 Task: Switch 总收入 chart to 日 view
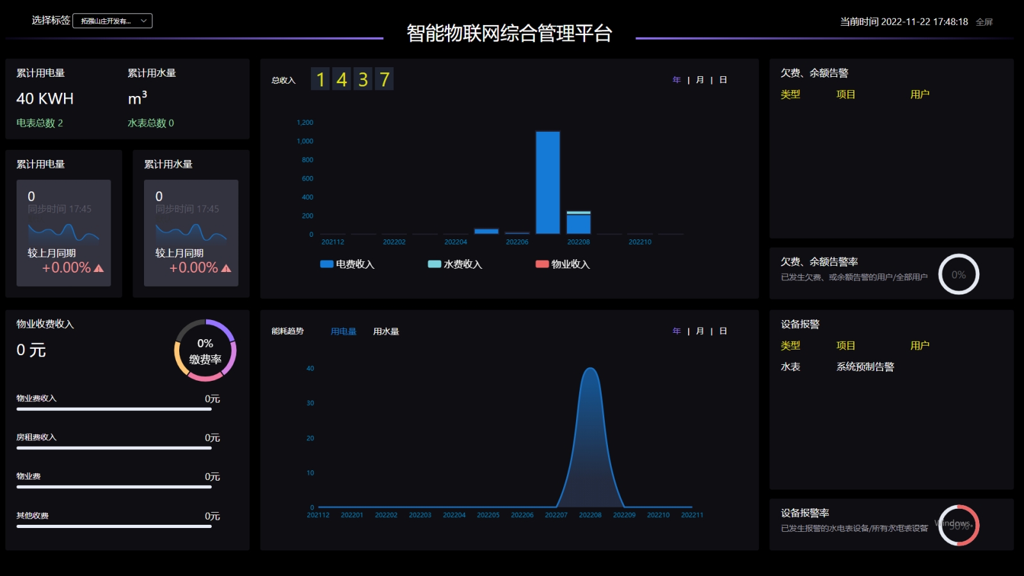pos(723,80)
